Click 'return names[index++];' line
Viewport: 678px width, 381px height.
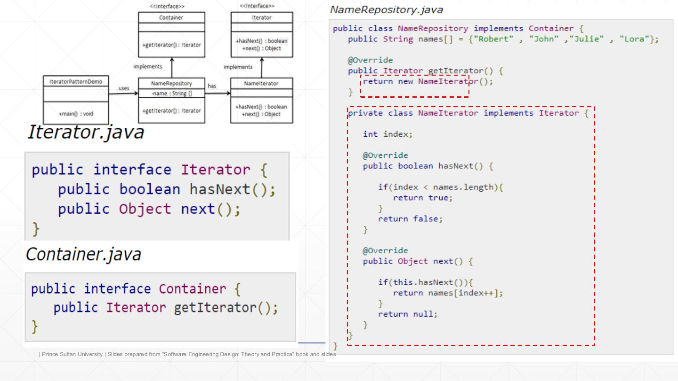[448, 293]
